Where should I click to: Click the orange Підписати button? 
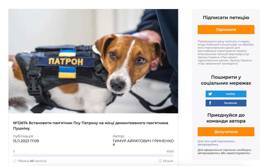point(226,30)
